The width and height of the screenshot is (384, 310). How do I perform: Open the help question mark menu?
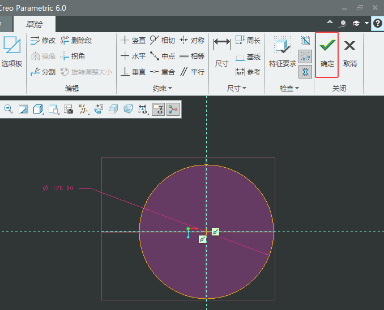pos(378,23)
